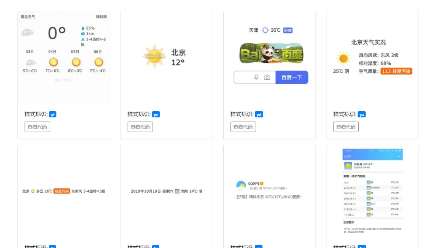437x248 pixels.
Task: Click the Baidu search input field
Action: pos(244,78)
